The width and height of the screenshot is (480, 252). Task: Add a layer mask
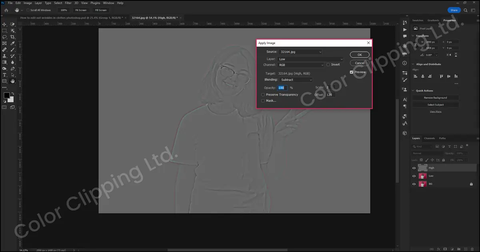445,248
